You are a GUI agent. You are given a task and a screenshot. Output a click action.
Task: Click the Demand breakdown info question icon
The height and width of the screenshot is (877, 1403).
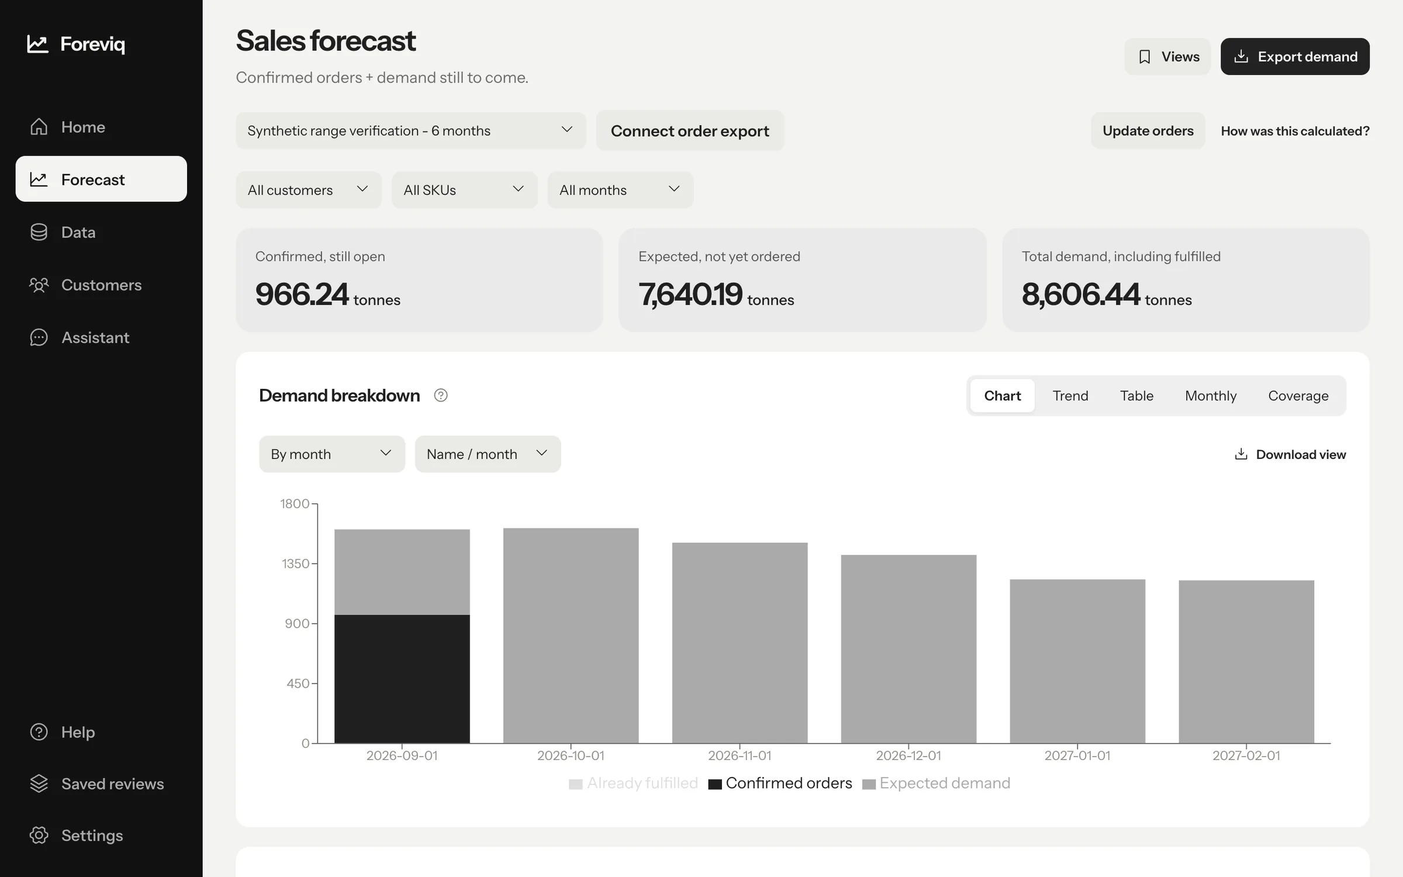(x=441, y=396)
